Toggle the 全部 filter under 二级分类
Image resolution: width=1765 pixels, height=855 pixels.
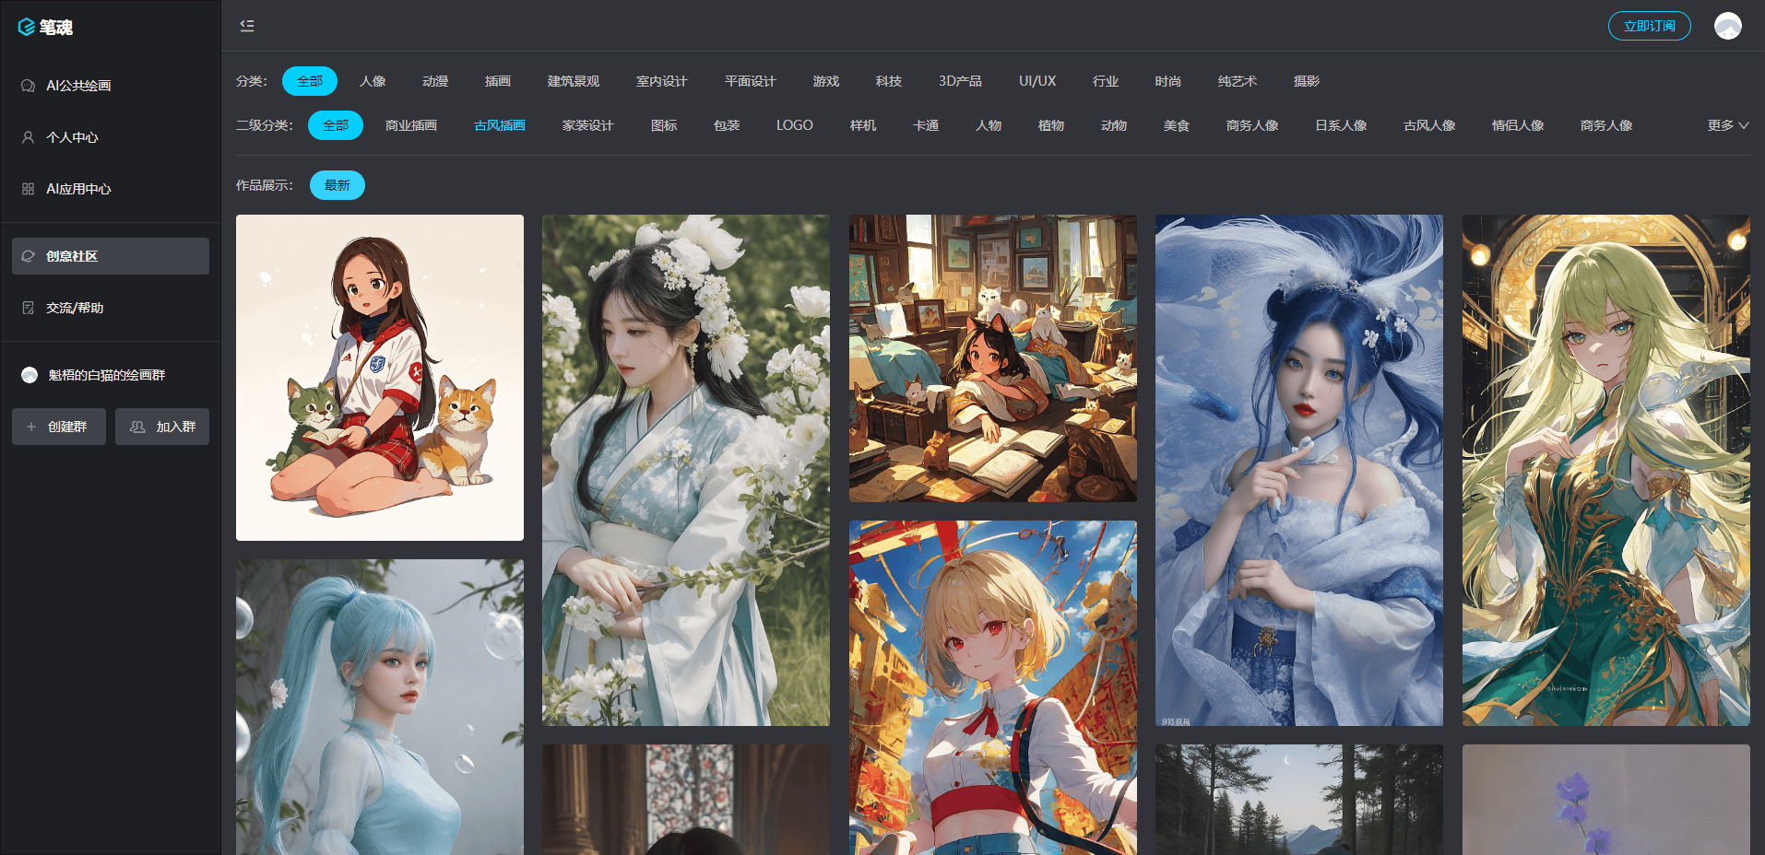click(x=336, y=124)
